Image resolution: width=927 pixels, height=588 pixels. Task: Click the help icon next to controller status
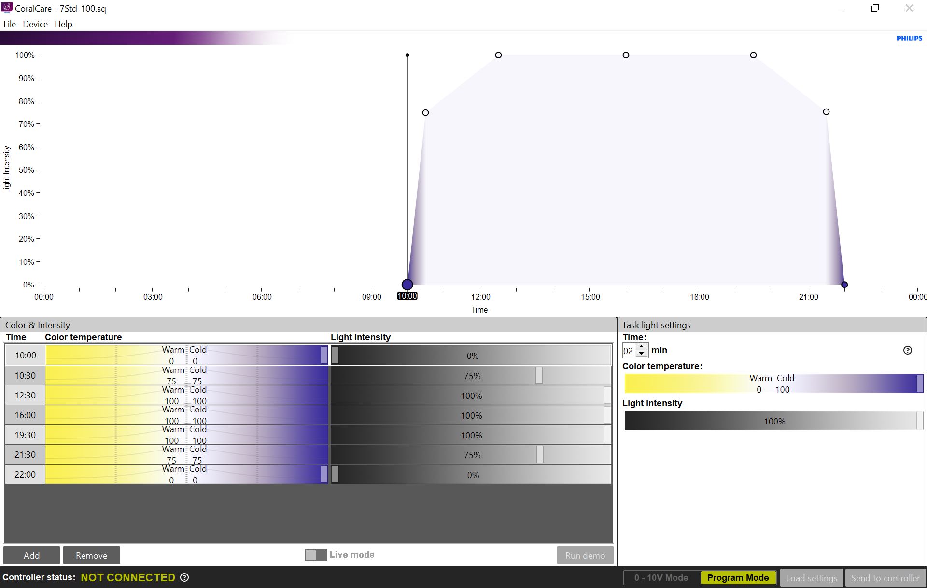[x=184, y=577]
